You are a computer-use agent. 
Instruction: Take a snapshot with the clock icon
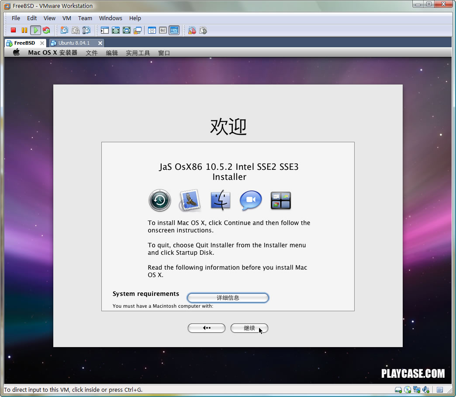click(64, 30)
